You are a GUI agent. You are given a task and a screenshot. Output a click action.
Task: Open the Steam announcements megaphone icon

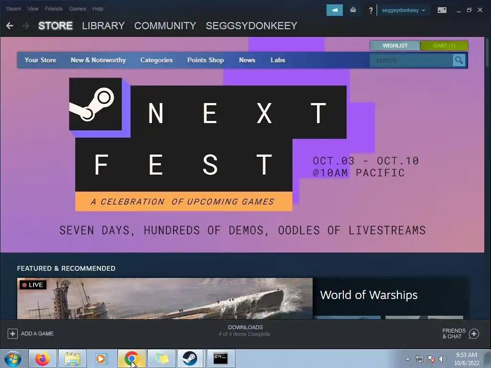tap(334, 10)
